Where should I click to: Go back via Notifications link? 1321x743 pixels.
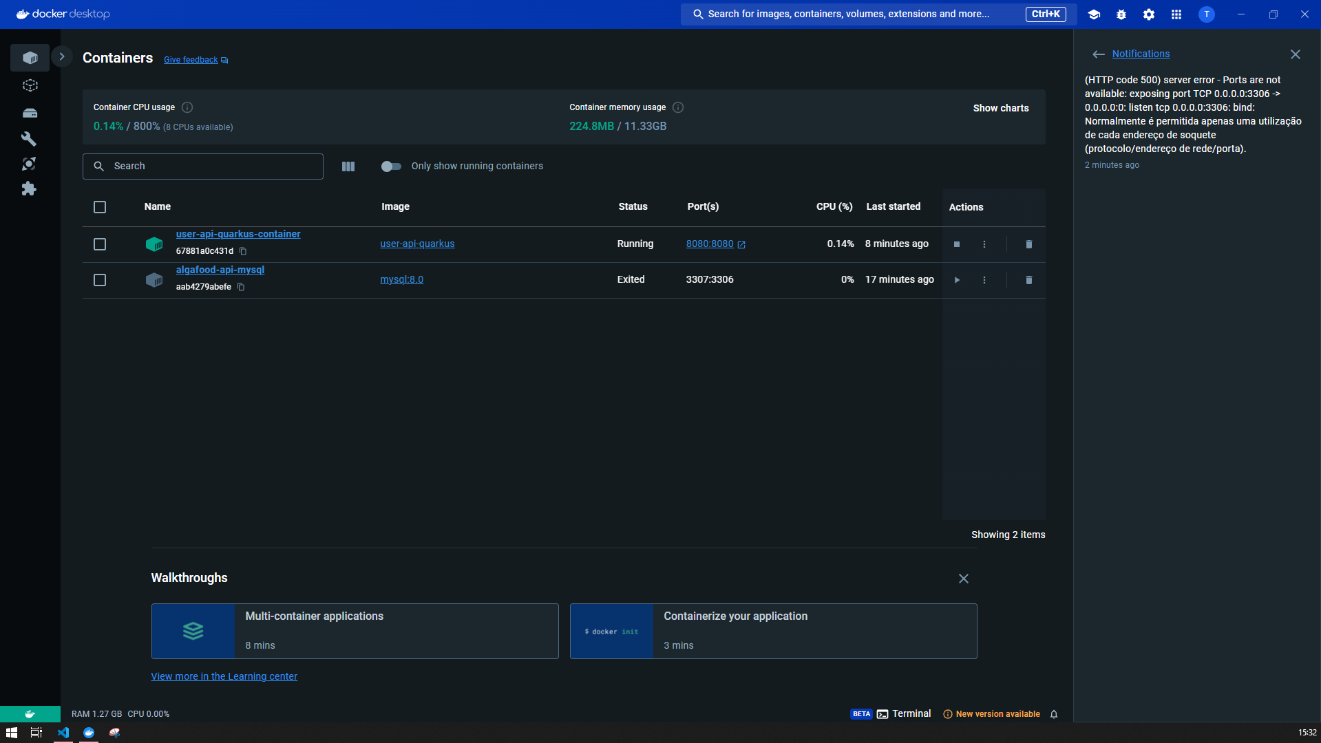click(1141, 54)
